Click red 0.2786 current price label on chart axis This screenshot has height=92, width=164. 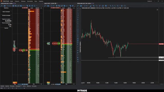click(x=161, y=44)
